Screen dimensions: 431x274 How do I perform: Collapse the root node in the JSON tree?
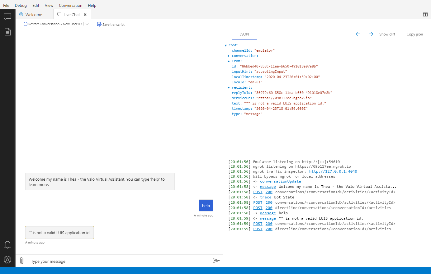(x=225, y=45)
